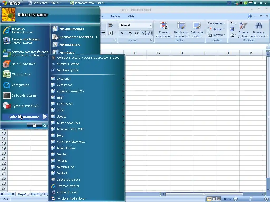
Task: Select Hoja1 sheet tab
Action: click(x=22, y=194)
